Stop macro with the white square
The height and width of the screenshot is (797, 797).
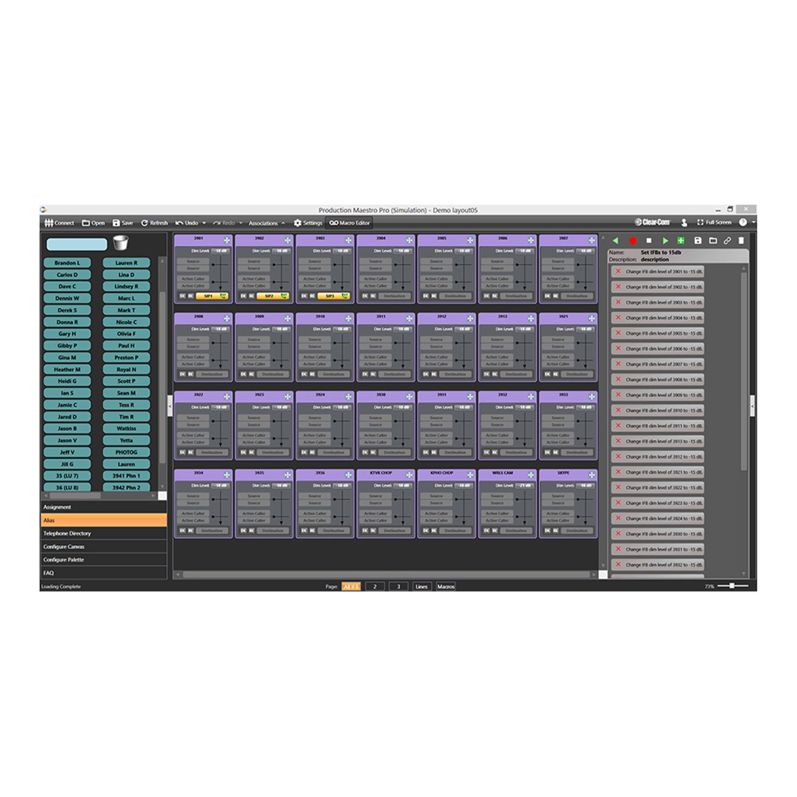(x=648, y=241)
